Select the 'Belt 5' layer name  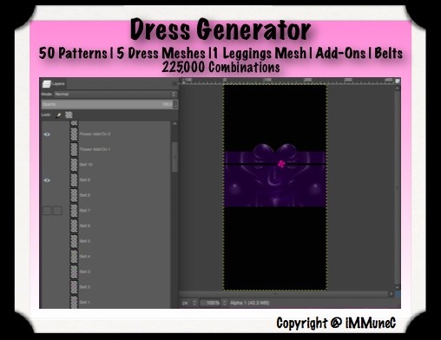tap(85, 241)
